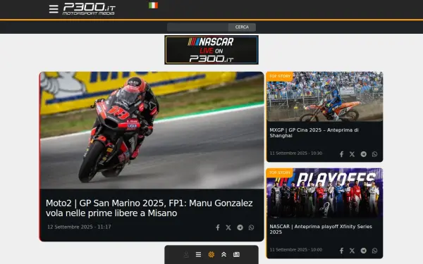Screen dimensions: 423x264
Task: Click the date 11 Settembre 2025 - 10:30
Action: click(x=296, y=153)
